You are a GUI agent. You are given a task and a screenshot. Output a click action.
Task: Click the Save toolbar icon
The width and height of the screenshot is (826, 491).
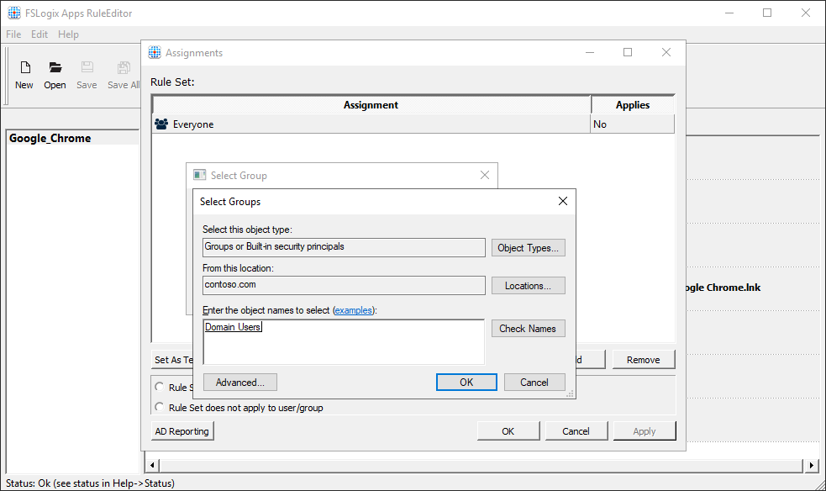click(x=87, y=67)
